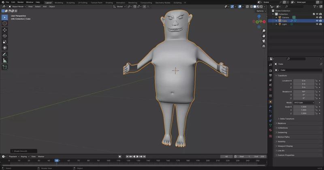Expand the Delta Transform panel

pyautogui.click(x=287, y=119)
